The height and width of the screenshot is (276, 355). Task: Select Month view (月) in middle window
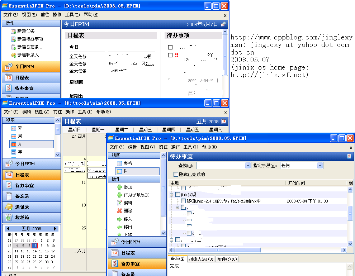pos(32,144)
